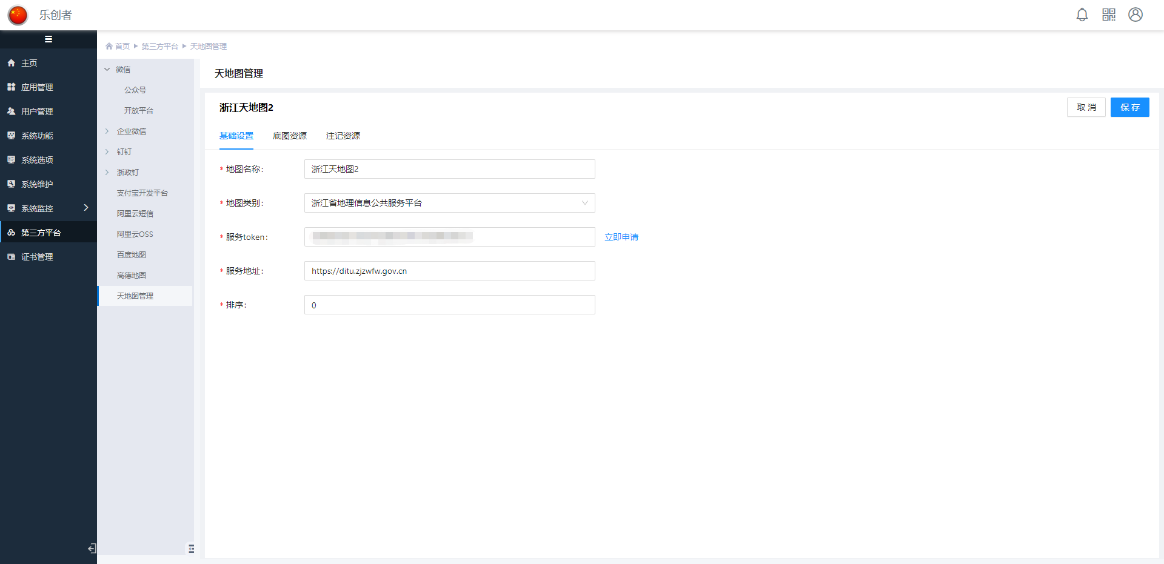Open the 地图类别 dropdown

[449, 203]
